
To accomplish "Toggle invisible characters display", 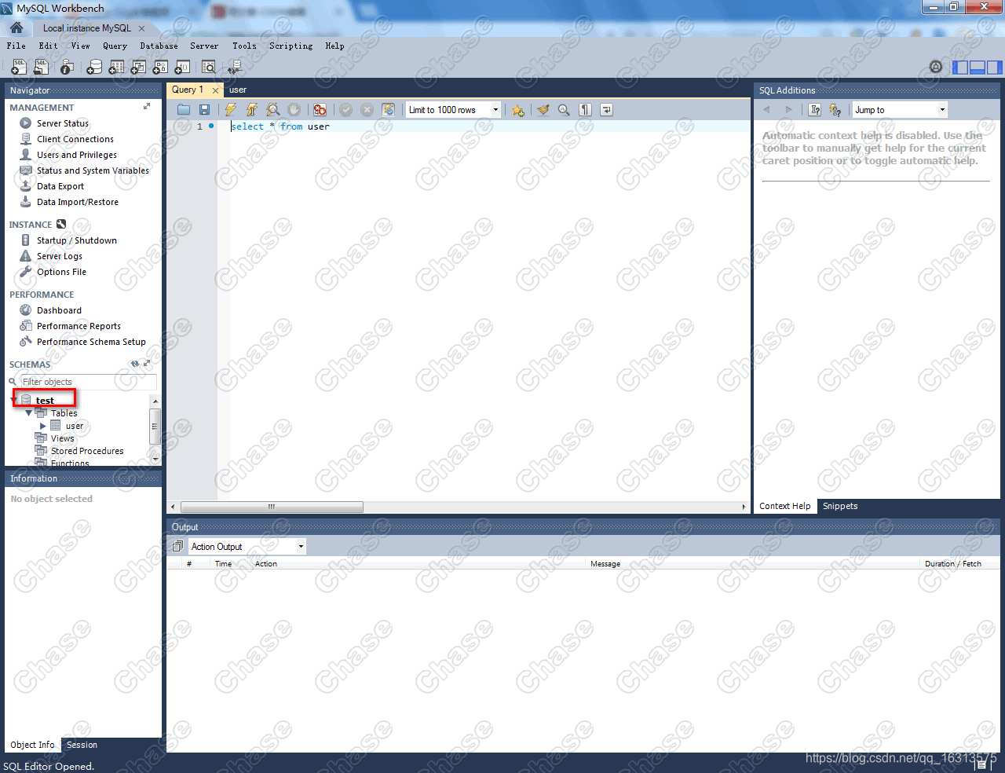I will 585,110.
